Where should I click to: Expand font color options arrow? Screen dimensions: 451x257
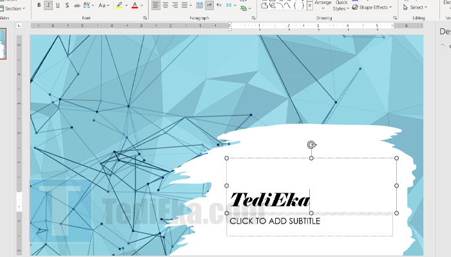coord(142,5)
